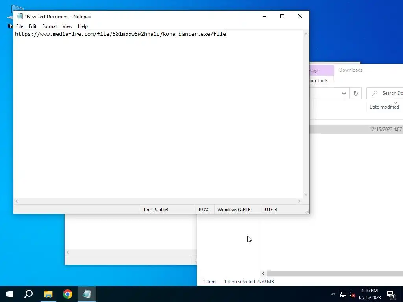Click the Windows (CRLF) status entry

tap(235, 210)
